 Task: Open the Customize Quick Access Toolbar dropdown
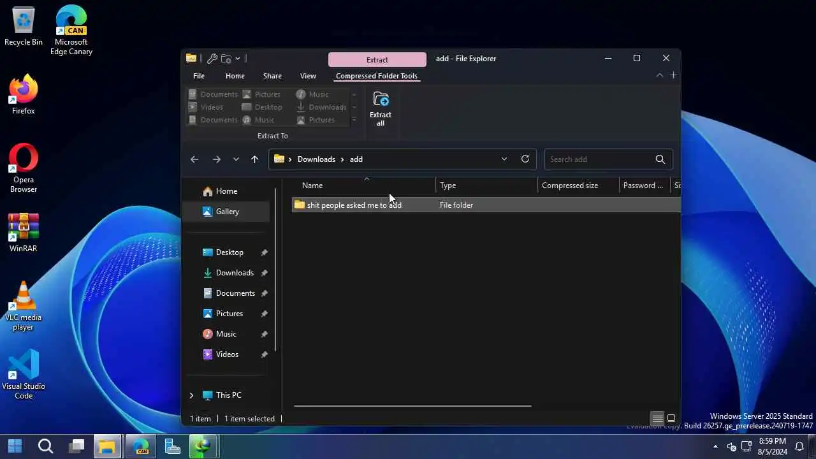click(x=237, y=58)
